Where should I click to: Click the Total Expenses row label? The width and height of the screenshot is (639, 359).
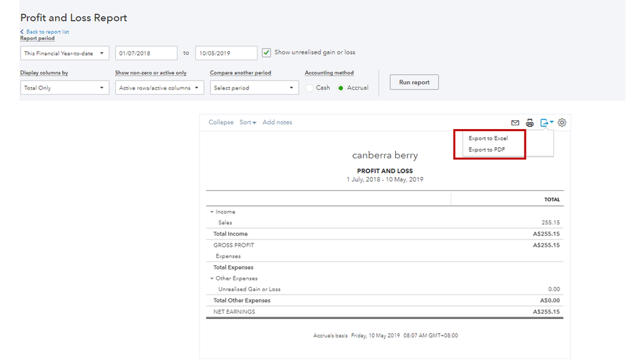[x=233, y=268]
